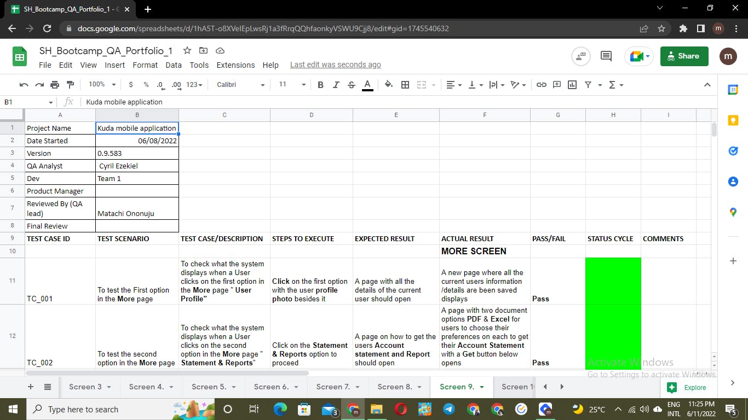Screen dimensions: 748x420
Task: Open more number formats 123 dropdown
Action: 194,85
